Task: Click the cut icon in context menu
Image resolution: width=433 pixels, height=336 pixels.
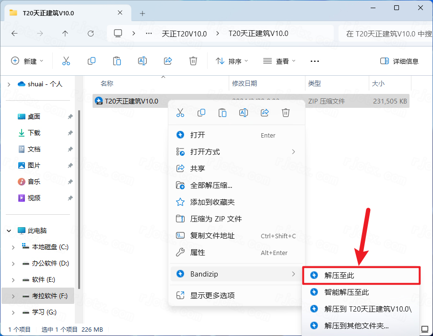Action: (x=180, y=113)
